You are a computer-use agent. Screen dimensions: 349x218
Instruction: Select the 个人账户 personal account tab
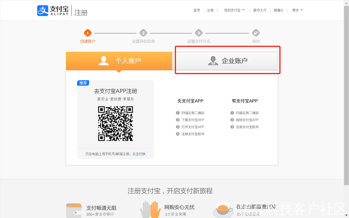(119, 61)
